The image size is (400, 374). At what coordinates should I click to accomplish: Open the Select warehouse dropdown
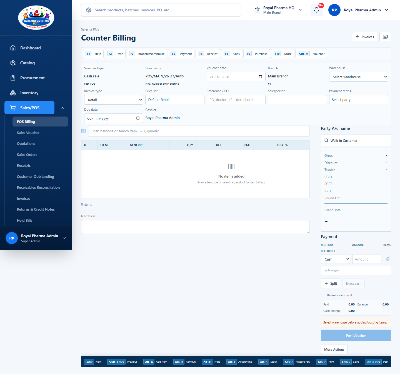358,77
